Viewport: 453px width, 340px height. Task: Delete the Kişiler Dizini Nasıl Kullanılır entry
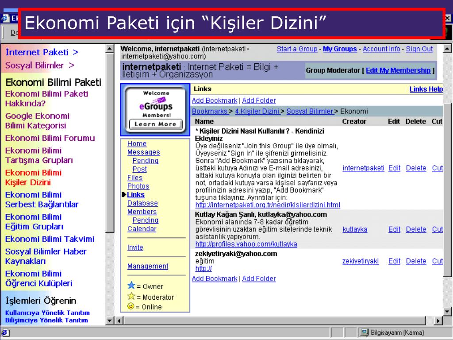click(416, 168)
